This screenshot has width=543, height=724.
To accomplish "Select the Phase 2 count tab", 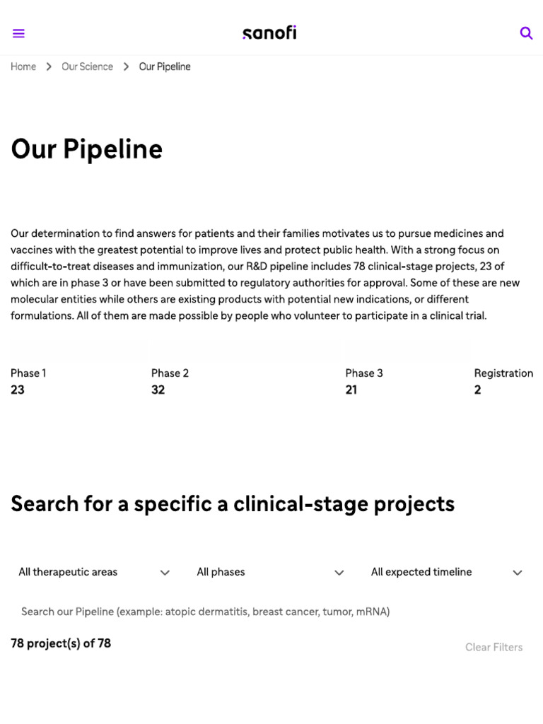I will (x=170, y=381).
